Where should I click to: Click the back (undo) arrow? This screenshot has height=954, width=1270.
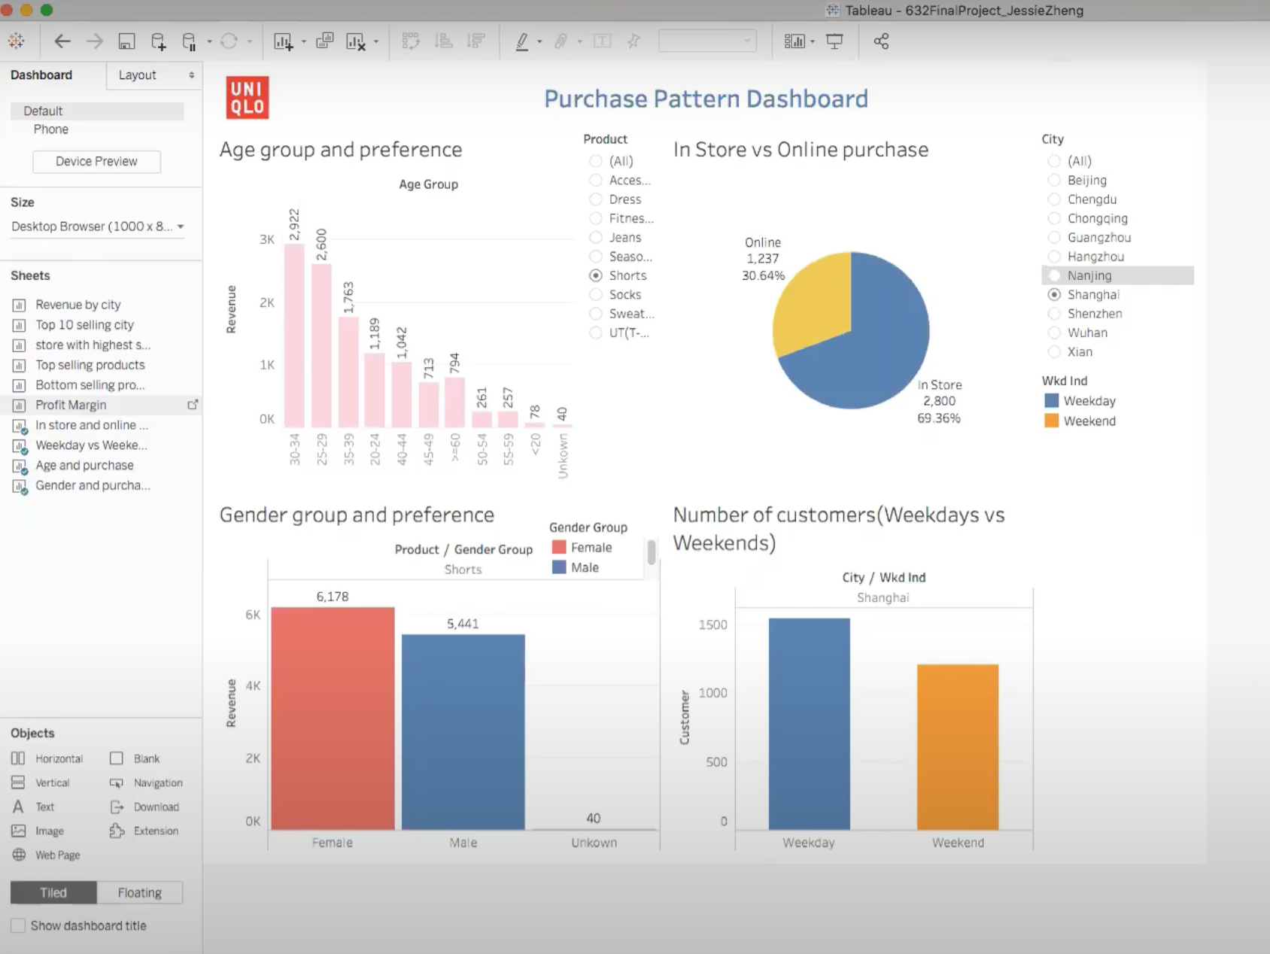click(62, 41)
